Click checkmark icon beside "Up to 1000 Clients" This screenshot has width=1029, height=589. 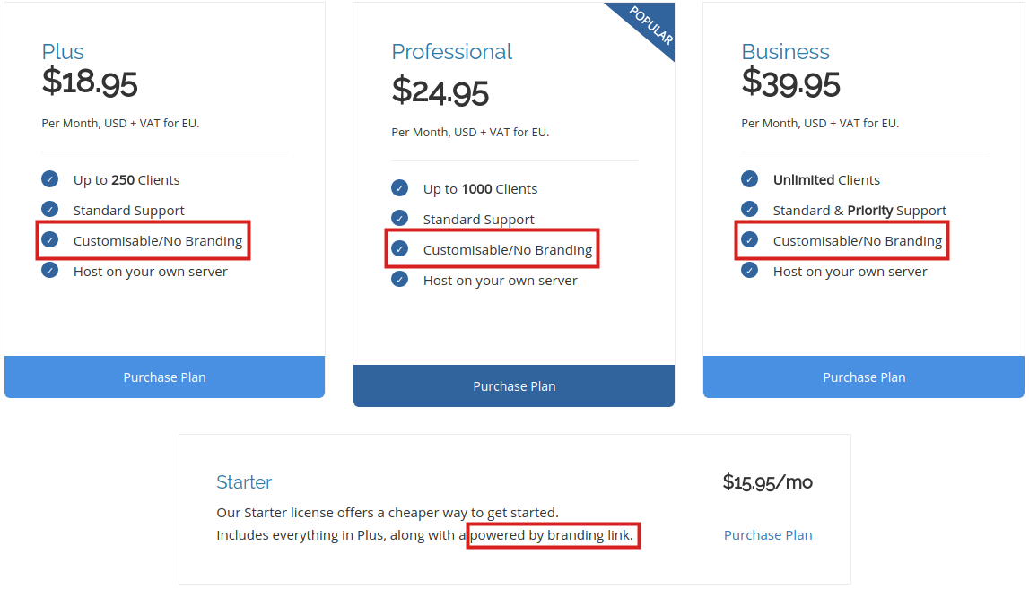point(400,188)
